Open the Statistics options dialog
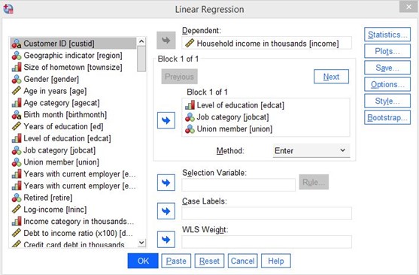Image resolution: width=419 pixels, height=275 pixels. (x=387, y=35)
